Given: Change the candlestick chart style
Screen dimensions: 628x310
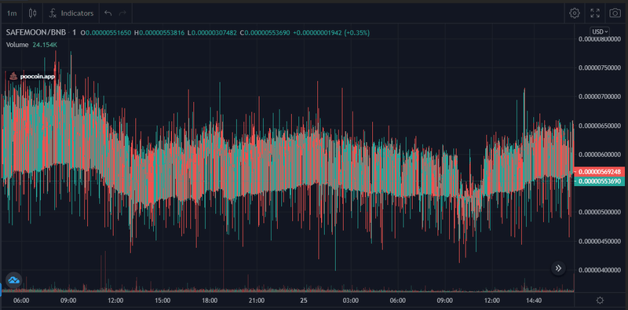Looking at the screenshot, I should pos(33,13).
